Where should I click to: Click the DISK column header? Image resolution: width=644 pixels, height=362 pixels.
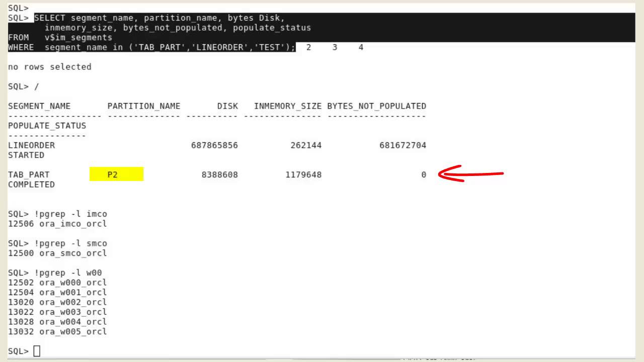coord(227,106)
